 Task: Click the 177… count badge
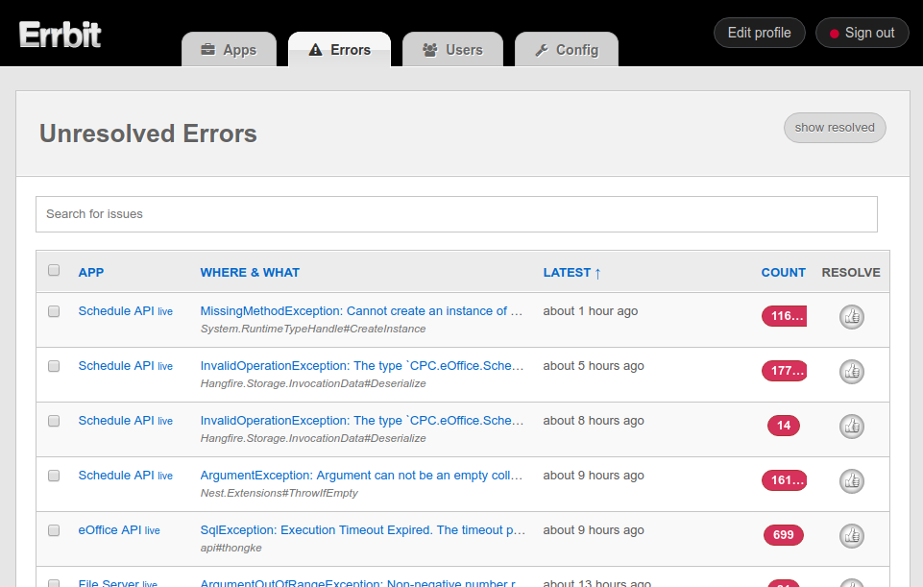(784, 370)
